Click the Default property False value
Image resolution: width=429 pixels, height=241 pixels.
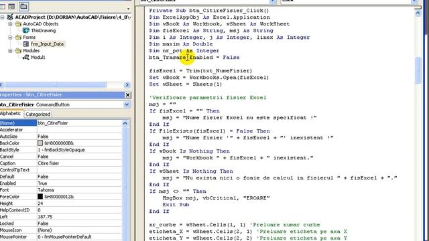[x=43, y=177]
